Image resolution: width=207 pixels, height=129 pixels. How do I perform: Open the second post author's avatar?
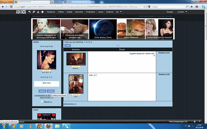pyautogui.click(x=76, y=84)
